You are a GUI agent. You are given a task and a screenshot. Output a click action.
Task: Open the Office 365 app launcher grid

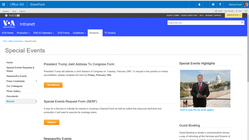click(3, 4)
